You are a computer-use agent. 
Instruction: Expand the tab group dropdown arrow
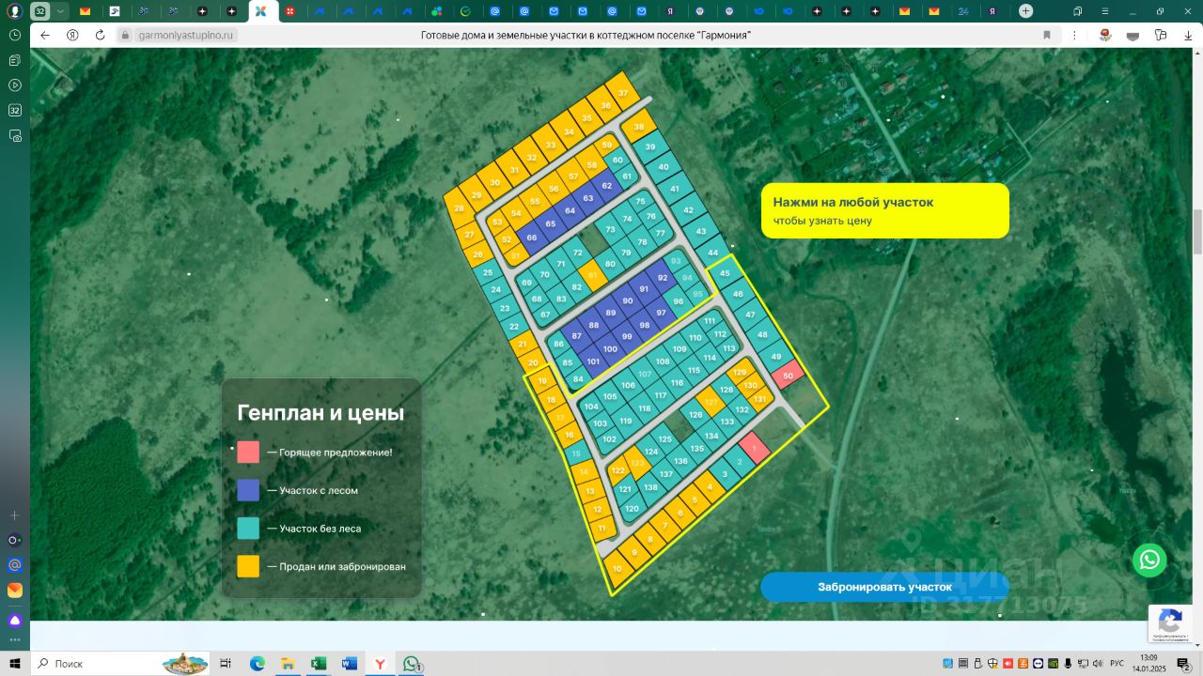pyautogui.click(x=61, y=11)
